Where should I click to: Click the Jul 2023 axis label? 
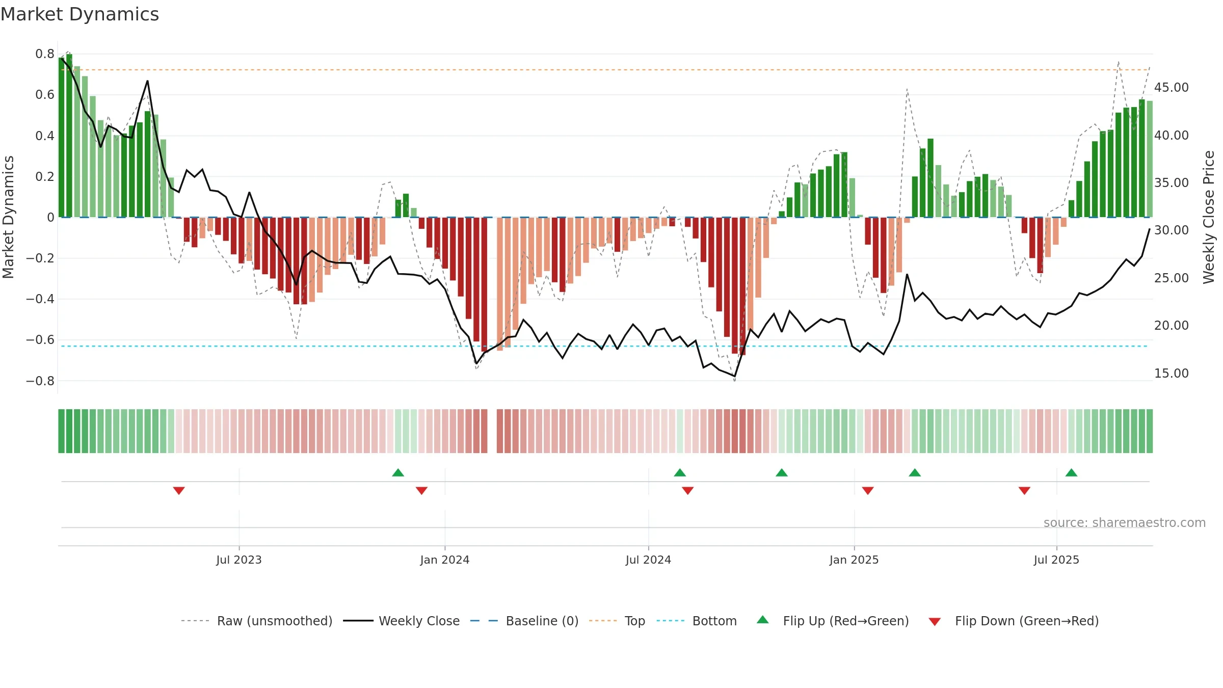239,560
